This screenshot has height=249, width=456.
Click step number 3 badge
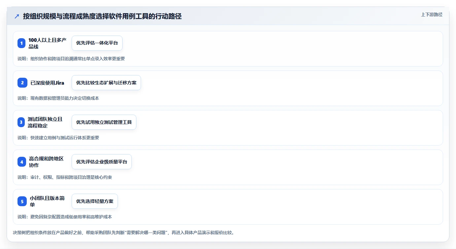coord(21,122)
